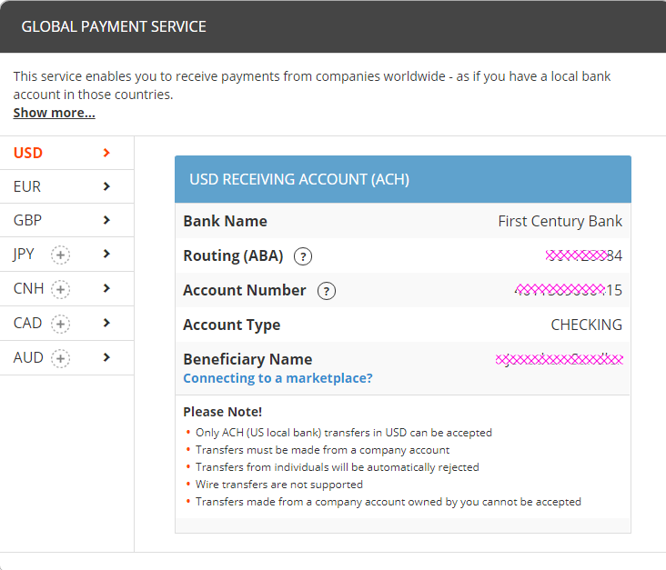
Task: Choose the CNH currency label
Action: (28, 288)
